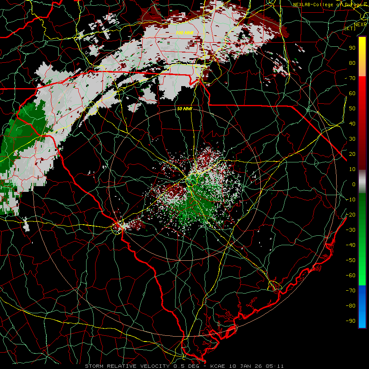Click the 90 value on the velocity scale
The height and width of the screenshot is (369, 369).
pyautogui.click(x=352, y=48)
